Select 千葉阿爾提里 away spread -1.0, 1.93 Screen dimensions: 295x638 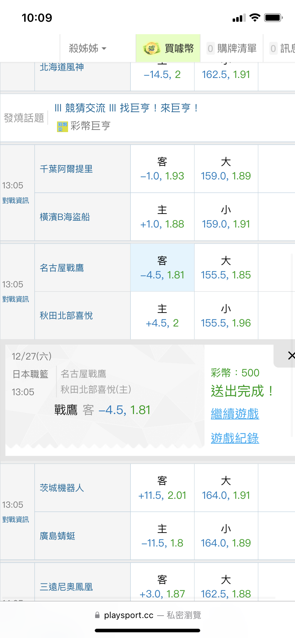pos(162,169)
